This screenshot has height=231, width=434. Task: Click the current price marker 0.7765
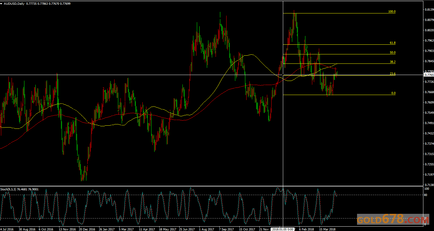(429, 75)
